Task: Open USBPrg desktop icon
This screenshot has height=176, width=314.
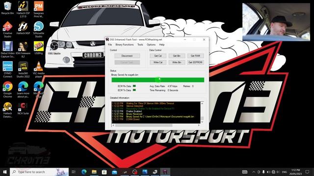Action: [x=39, y=48]
